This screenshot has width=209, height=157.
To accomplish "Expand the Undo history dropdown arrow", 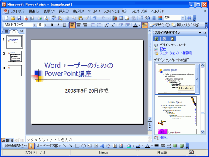I will pyautogui.click(x=99, y=18).
